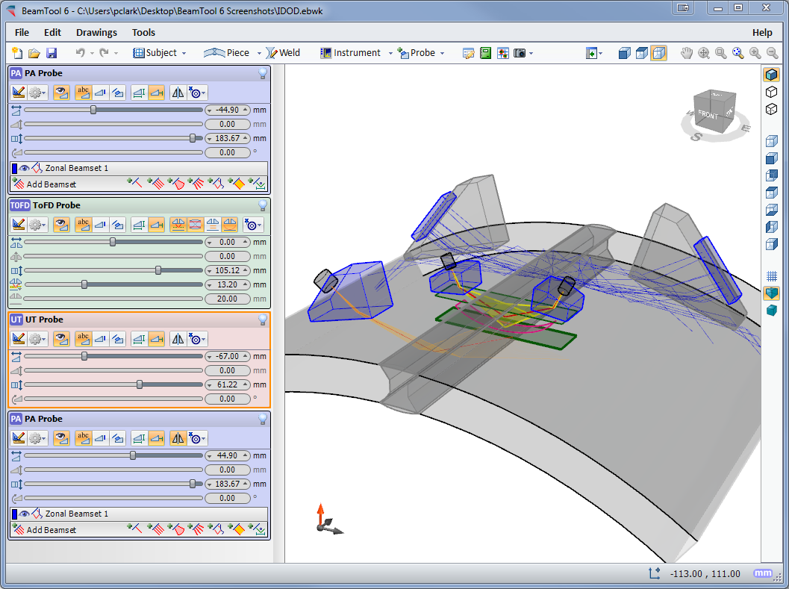
Task: Toggle lightbulb on UT Probe panel
Action: [x=262, y=320]
